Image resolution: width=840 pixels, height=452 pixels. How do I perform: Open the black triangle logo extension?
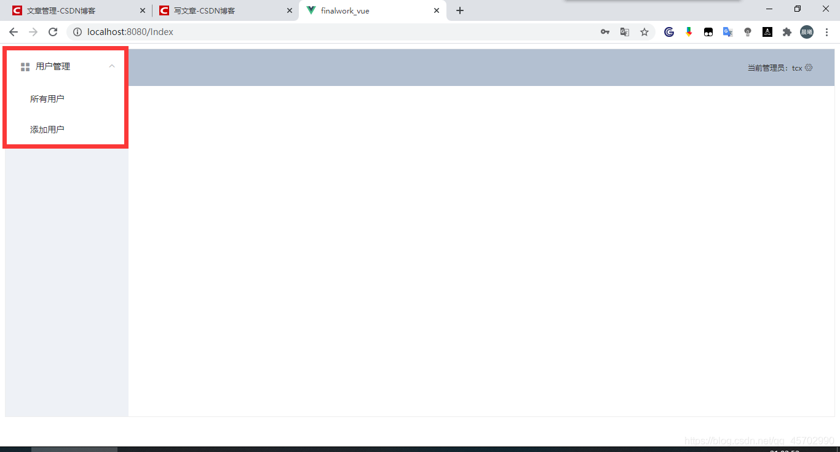click(767, 32)
